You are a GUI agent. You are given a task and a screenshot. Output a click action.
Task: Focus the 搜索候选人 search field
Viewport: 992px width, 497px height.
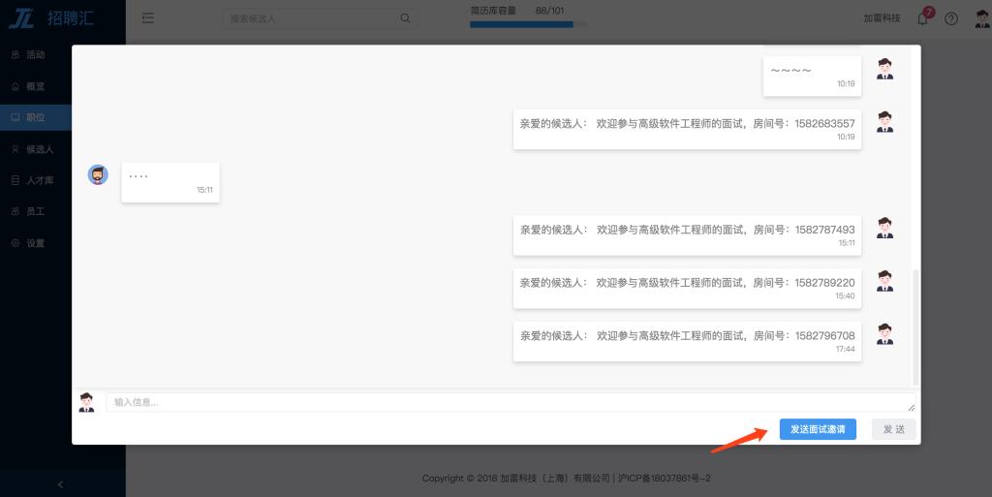point(310,17)
